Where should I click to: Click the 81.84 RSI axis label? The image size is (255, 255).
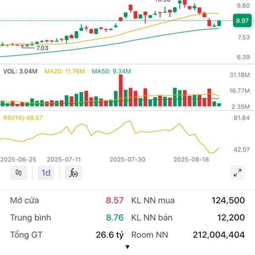[242, 118]
